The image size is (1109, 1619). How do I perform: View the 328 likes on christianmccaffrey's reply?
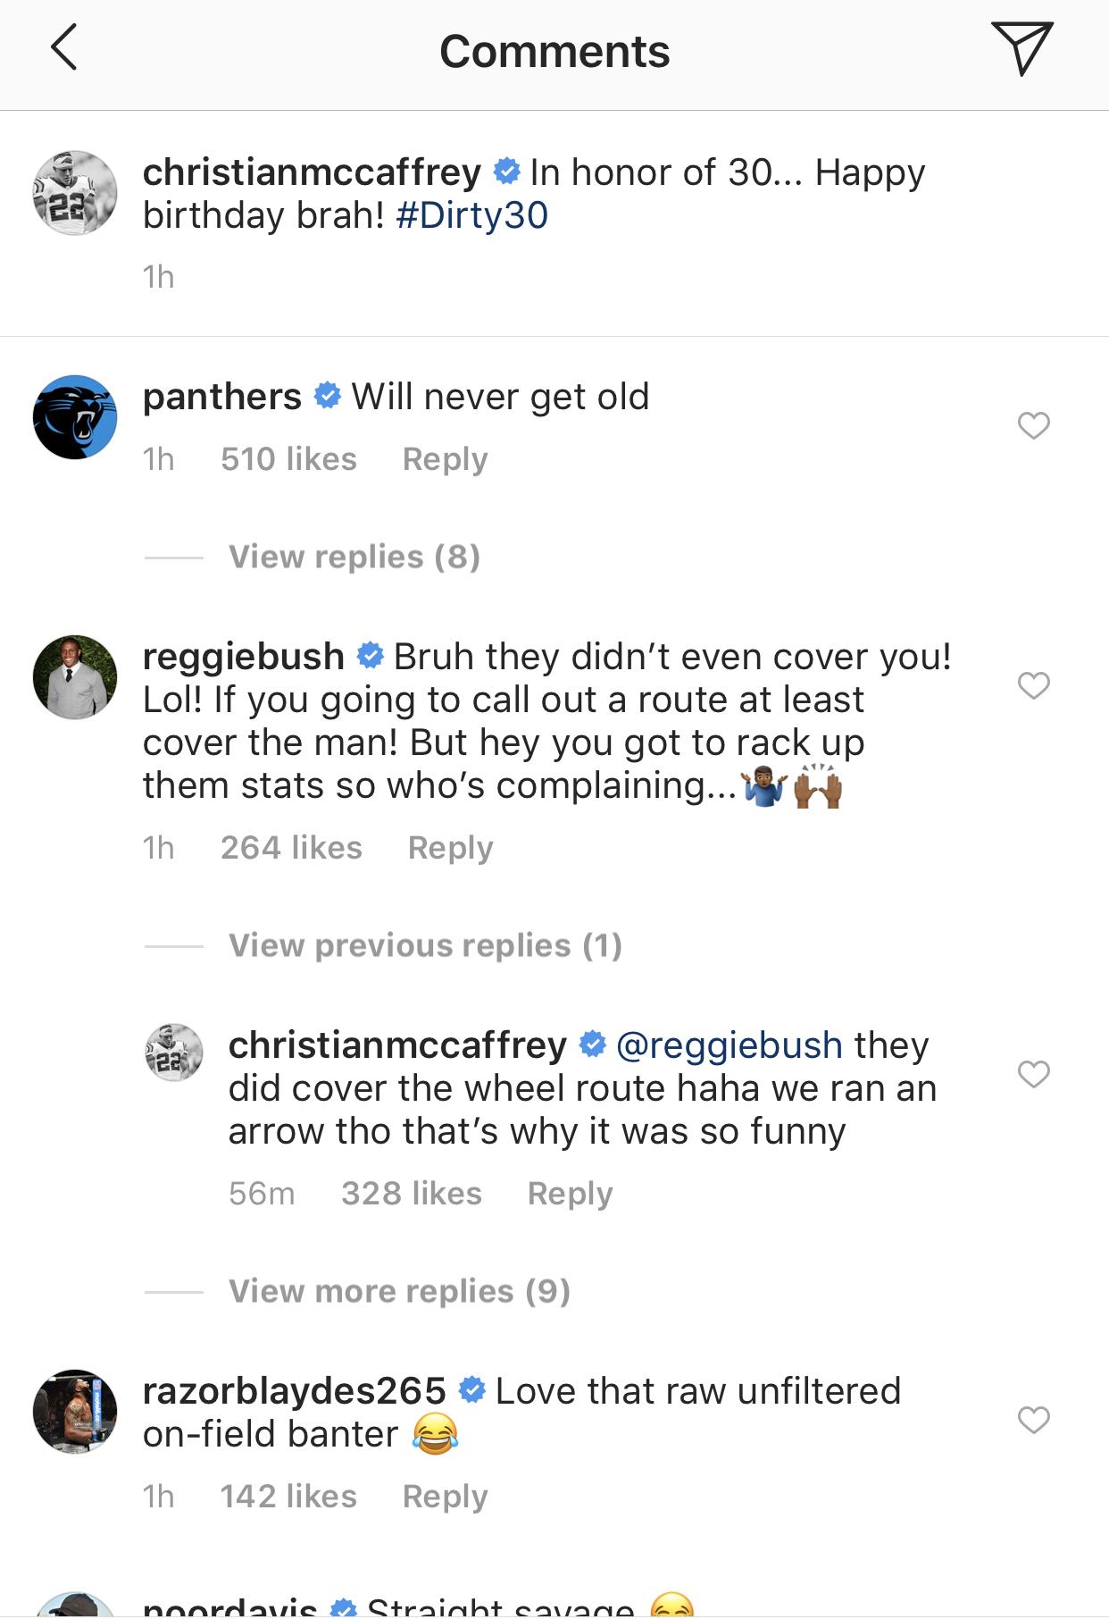[411, 1194]
